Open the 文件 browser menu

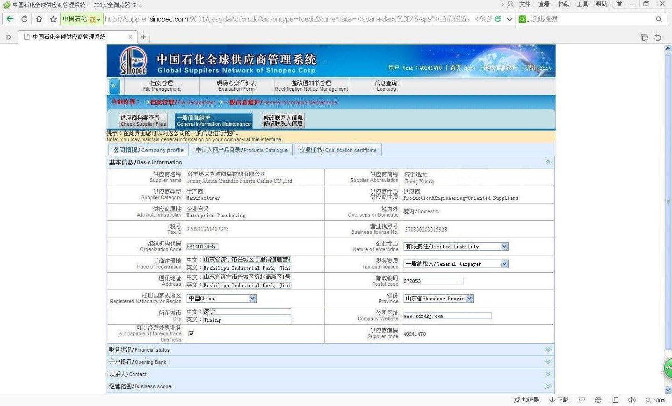point(525,4)
